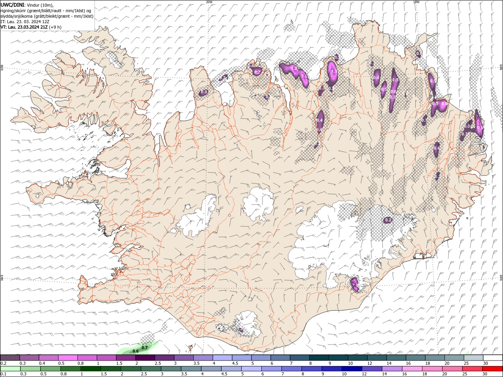The width and height of the screenshot is (503, 377).
Task: Click the purple snow patch on the south coast
Action: pos(354,284)
